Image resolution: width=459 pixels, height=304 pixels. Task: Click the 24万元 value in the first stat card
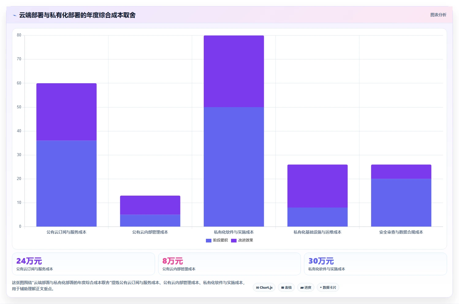(x=29, y=261)
